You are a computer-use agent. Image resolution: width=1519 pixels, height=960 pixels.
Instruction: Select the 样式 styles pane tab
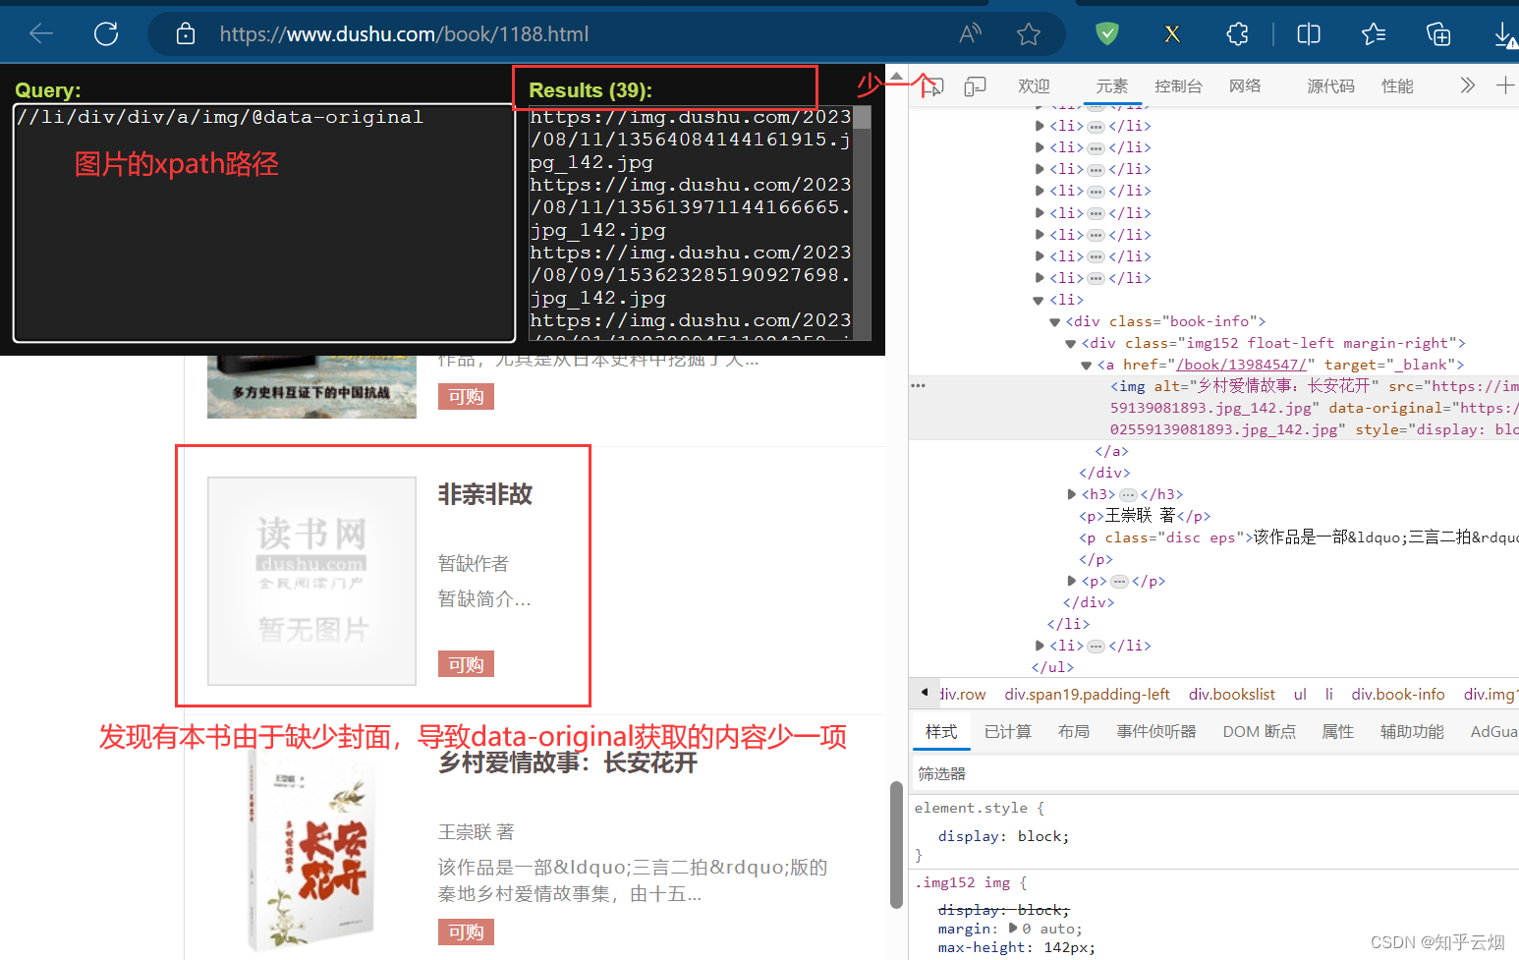pyautogui.click(x=941, y=732)
